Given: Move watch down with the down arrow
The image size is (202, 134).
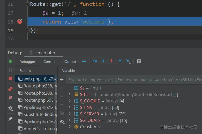Looking at the screenshot, I should coord(62,105).
